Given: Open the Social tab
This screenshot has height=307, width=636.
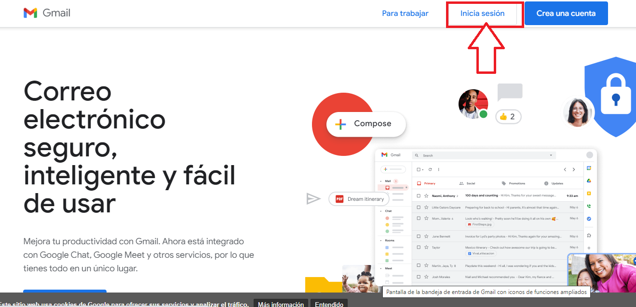Looking at the screenshot, I should (x=470, y=183).
